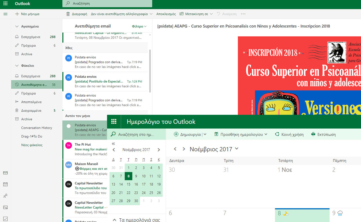The image size is (361, 222).
Task: Click the Αποκλεισμός button
Action: pyautogui.click(x=166, y=14)
